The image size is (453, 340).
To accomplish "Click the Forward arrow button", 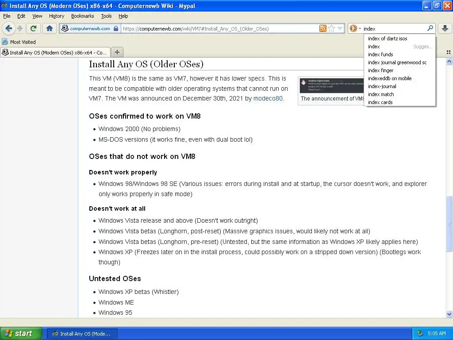I will pos(20,28).
